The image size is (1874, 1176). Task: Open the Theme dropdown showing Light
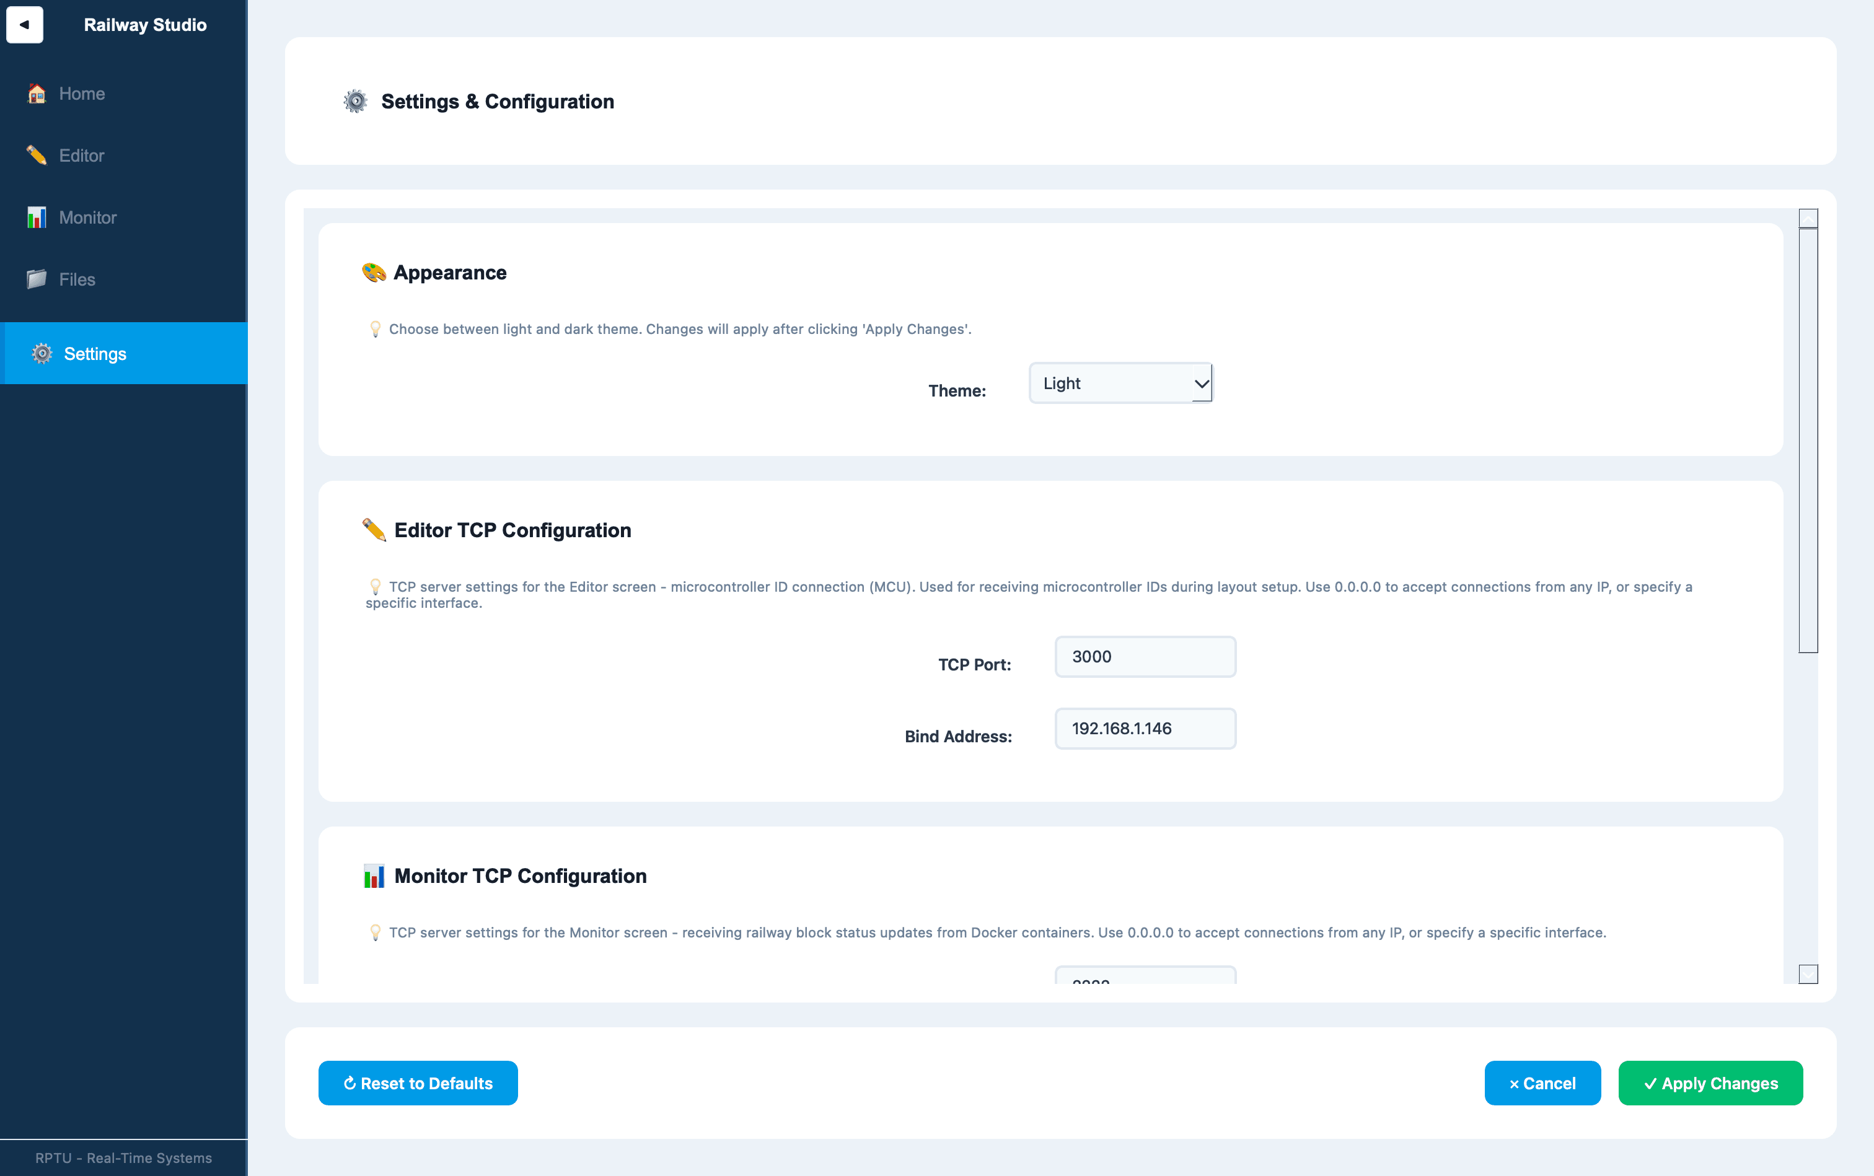click(1120, 383)
